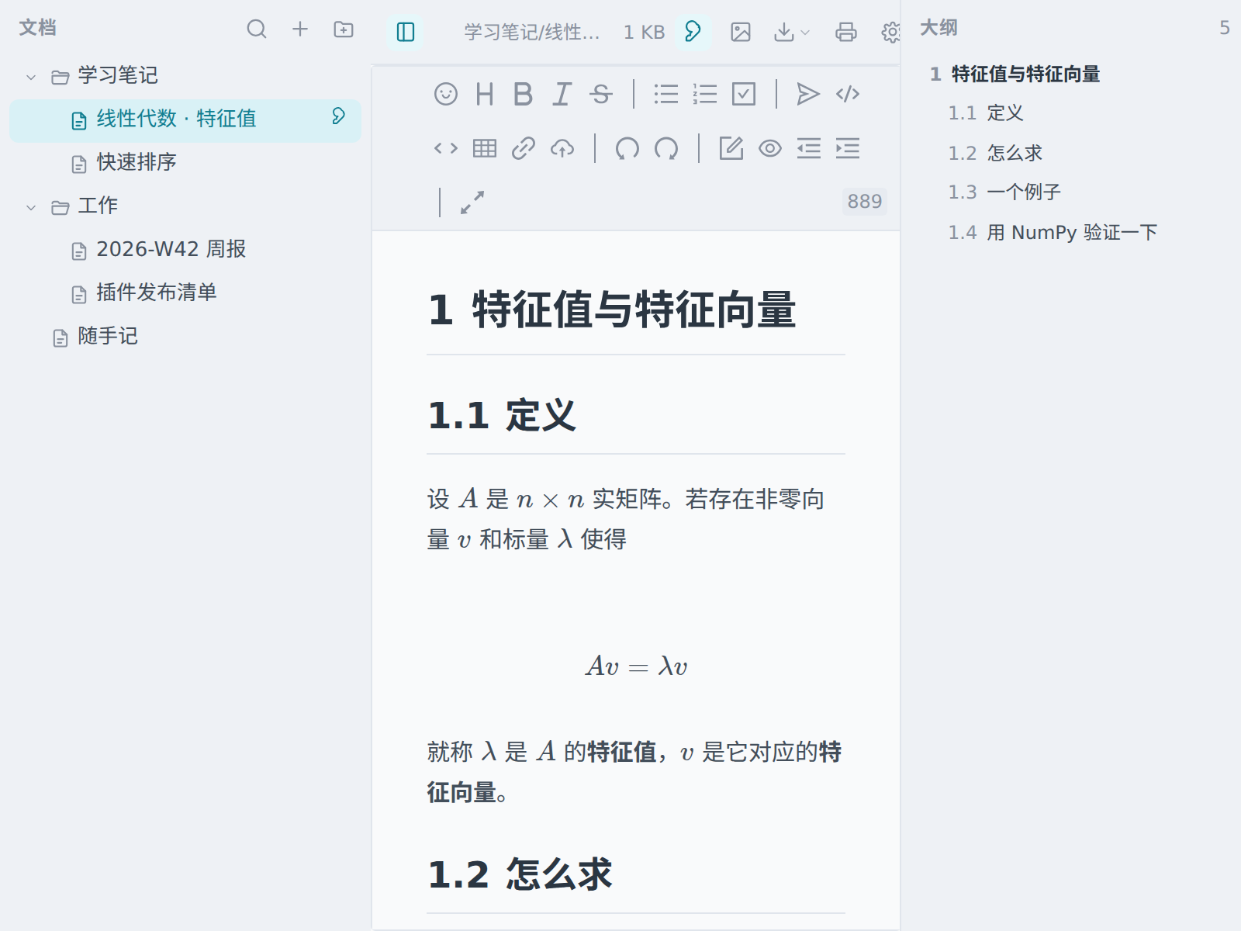Toggle italic formatting
Image resolution: width=1241 pixels, height=931 pixels.
[562, 94]
